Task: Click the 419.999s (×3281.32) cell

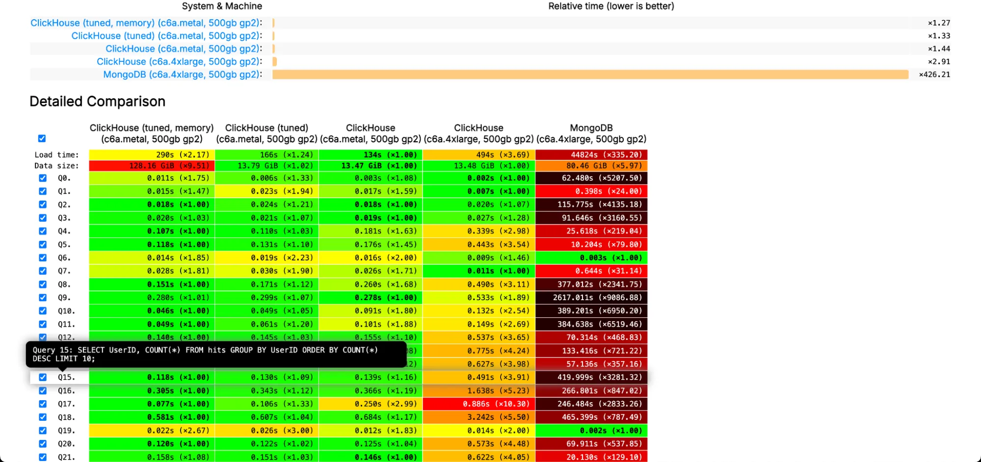Action: point(591,378)
